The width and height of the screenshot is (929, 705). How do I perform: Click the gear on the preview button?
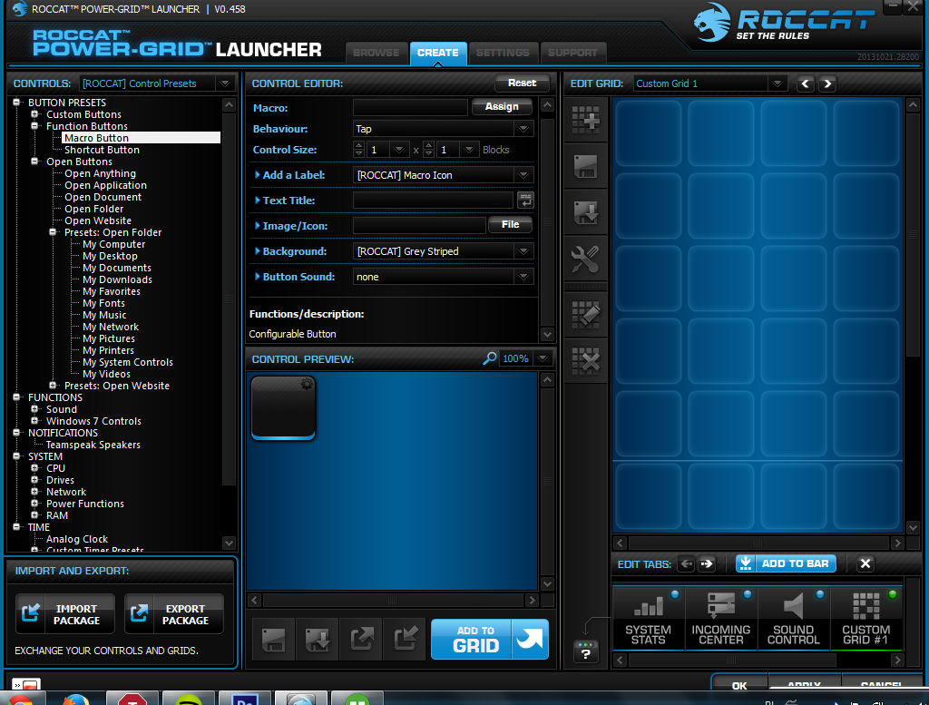[307, 383]
